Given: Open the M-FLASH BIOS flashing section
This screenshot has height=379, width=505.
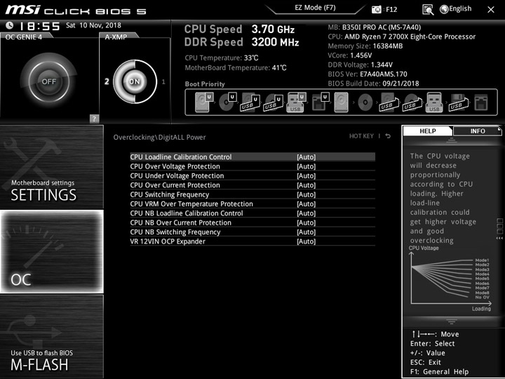Looking at the screenshot, I should pyautogui.click(x=51, y=336).
